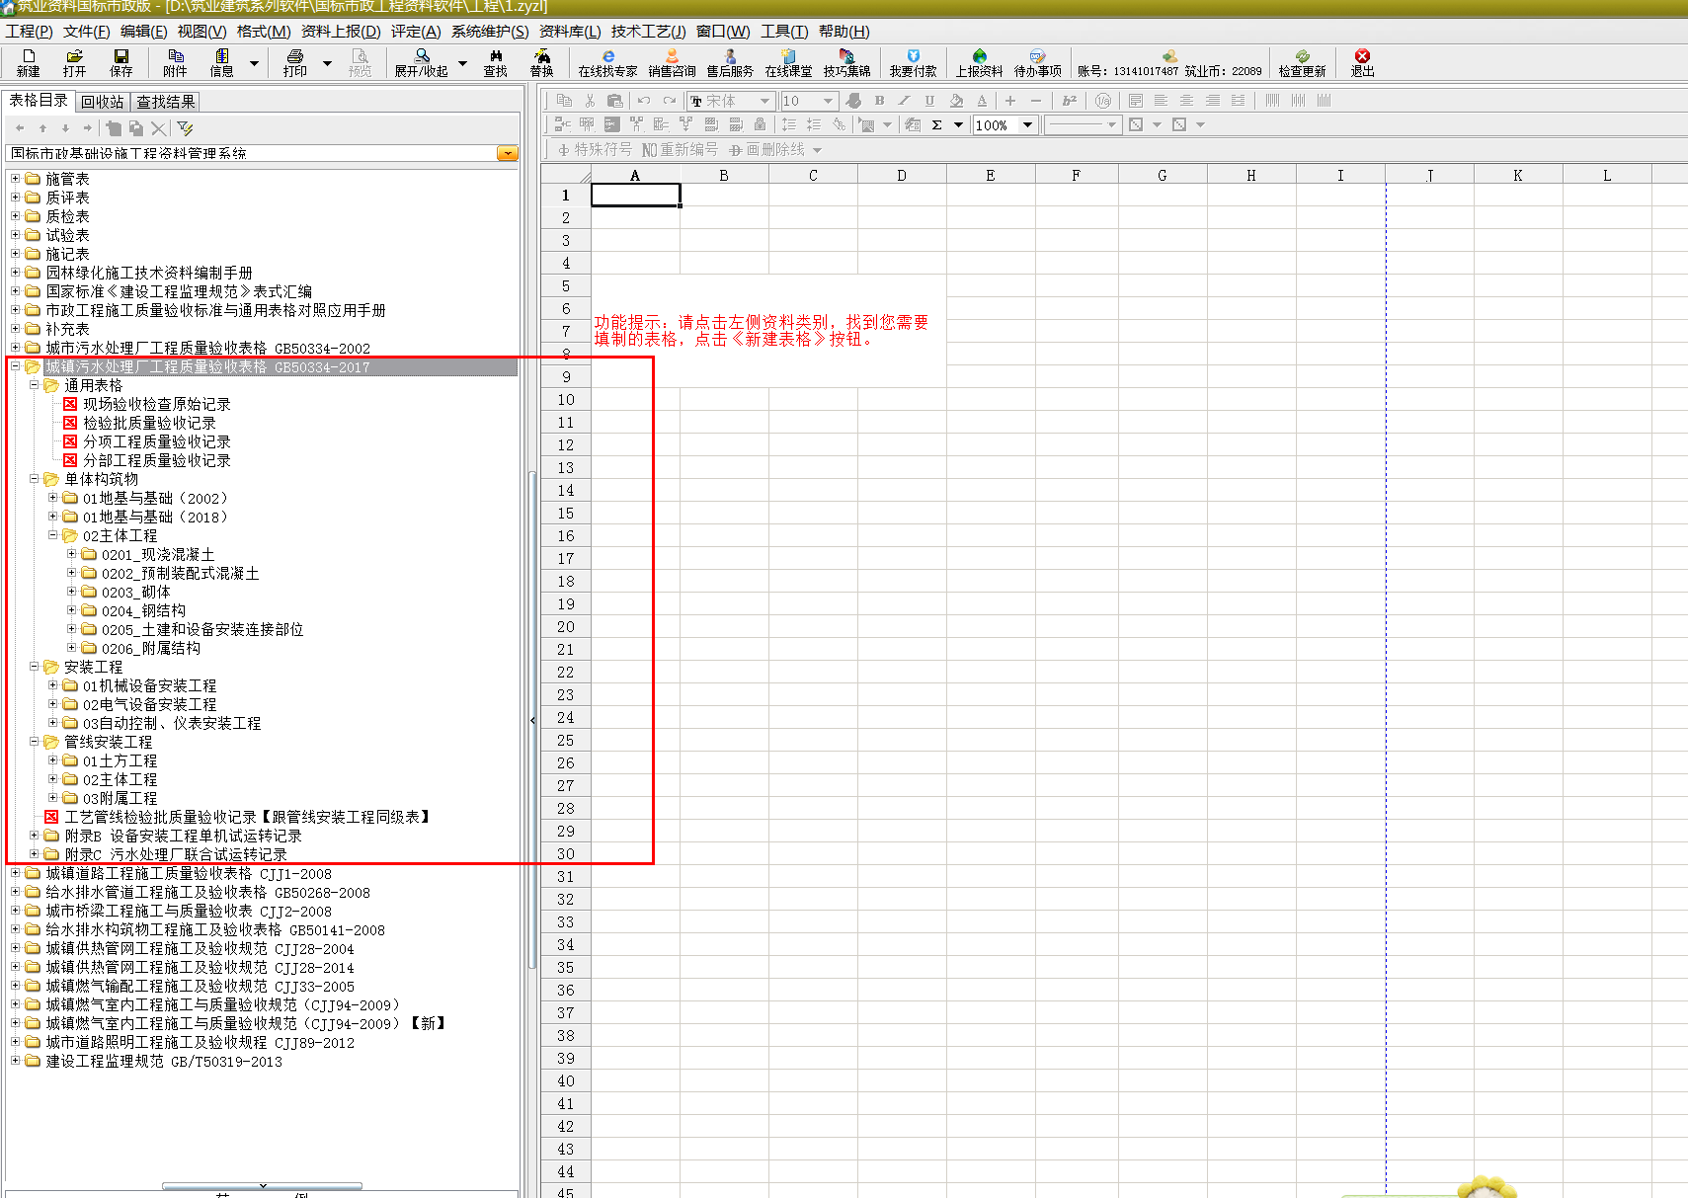Open the system selector dropdown arrow
Image resolution: width=1688 pixels, height=1198 pixels.
[x=507, y=153]
